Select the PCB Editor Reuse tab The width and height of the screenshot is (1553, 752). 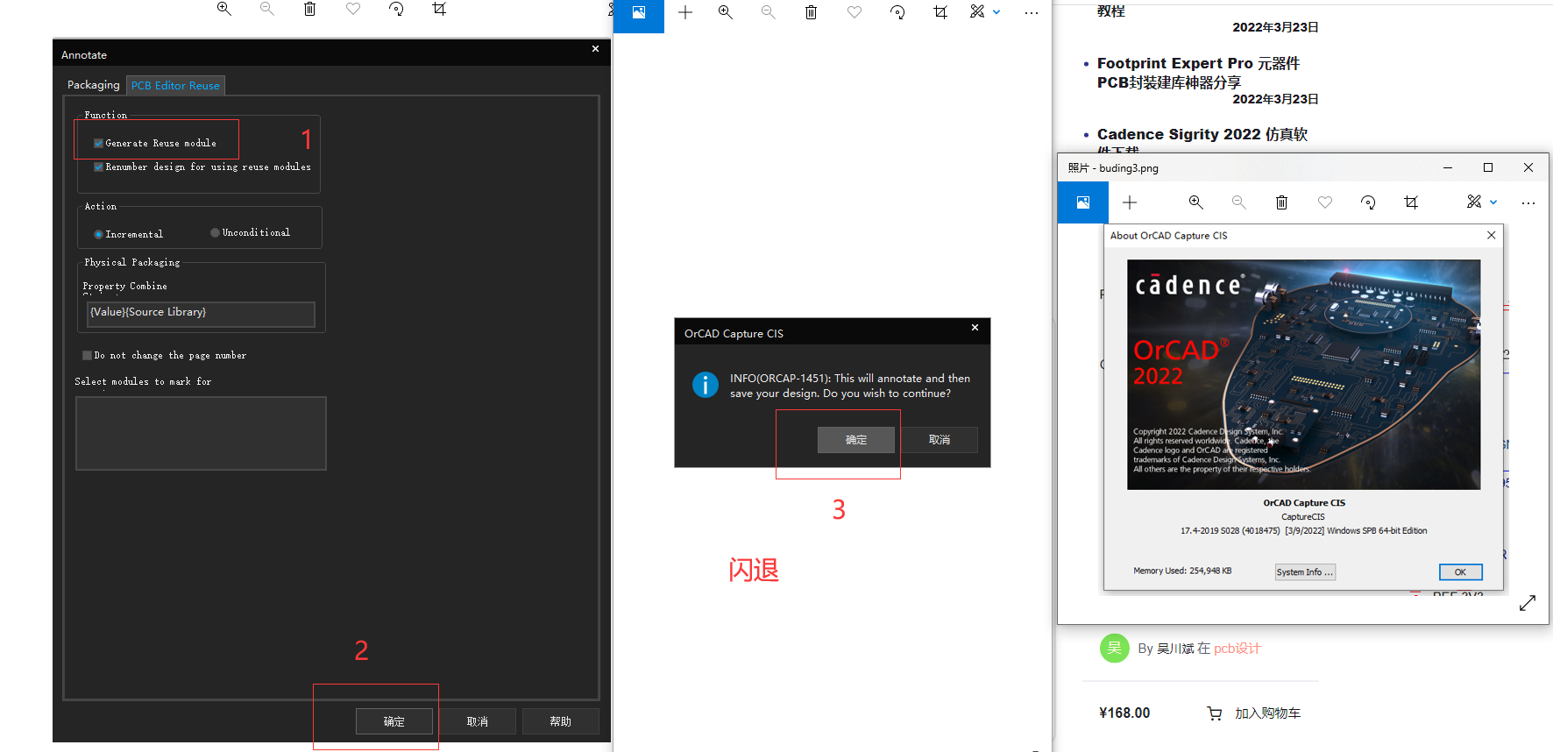point(175,85)
